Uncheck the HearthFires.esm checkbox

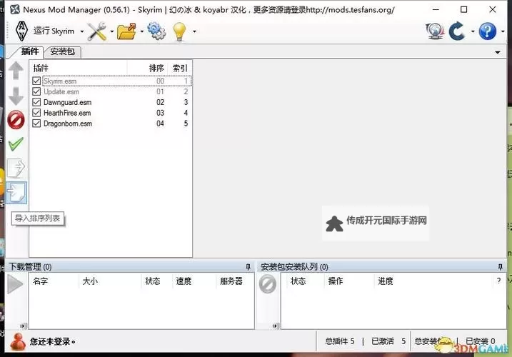[x=36, y=113]
